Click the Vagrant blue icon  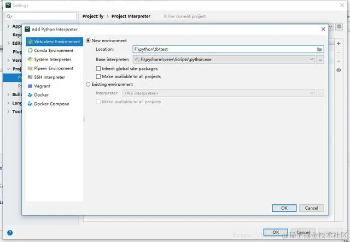pyautogui.click(x=30, y=86)
